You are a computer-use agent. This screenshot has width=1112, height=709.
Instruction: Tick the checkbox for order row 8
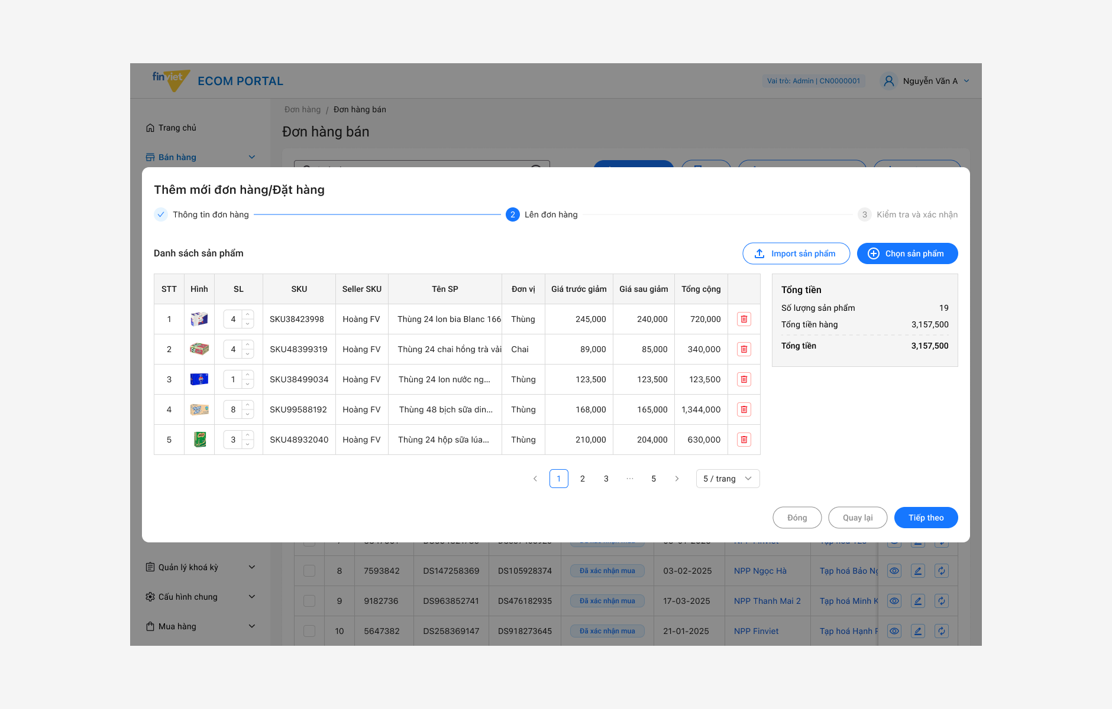(x=309, y=571)
